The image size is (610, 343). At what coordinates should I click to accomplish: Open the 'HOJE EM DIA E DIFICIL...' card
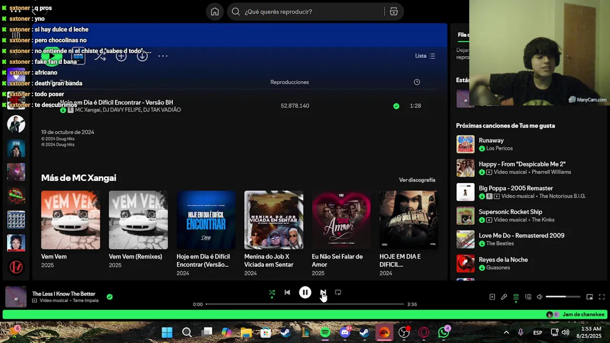(409, 233)
